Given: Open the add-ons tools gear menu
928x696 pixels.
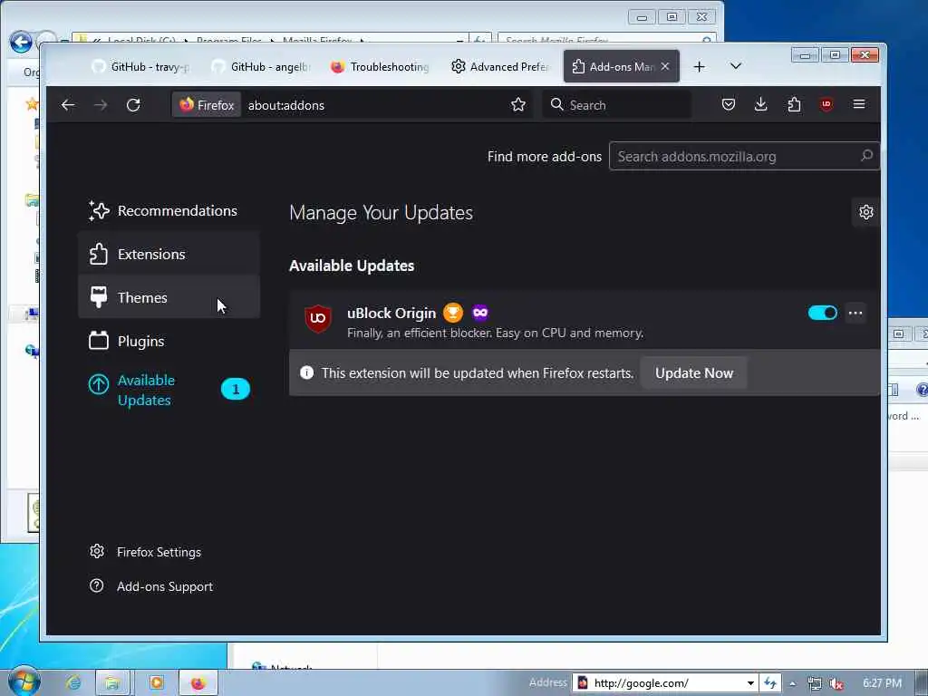Looking at the screenshot, I should 865,212.
